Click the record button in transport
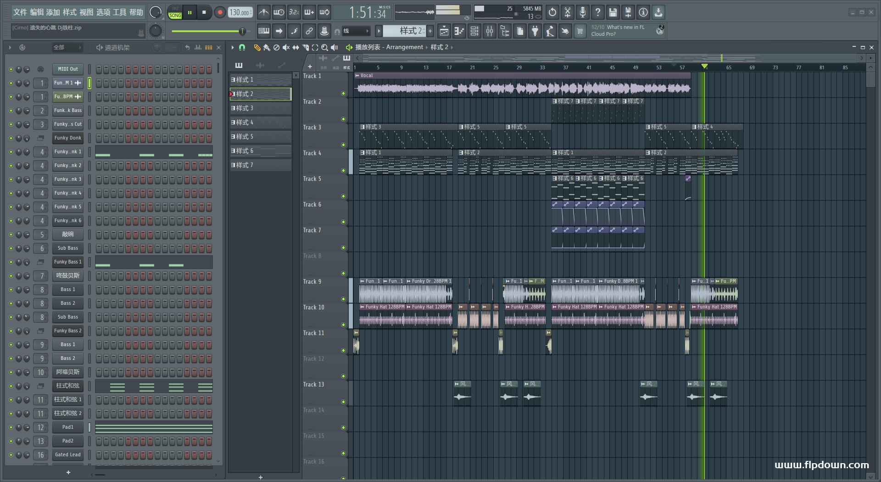 click(220, 12)
